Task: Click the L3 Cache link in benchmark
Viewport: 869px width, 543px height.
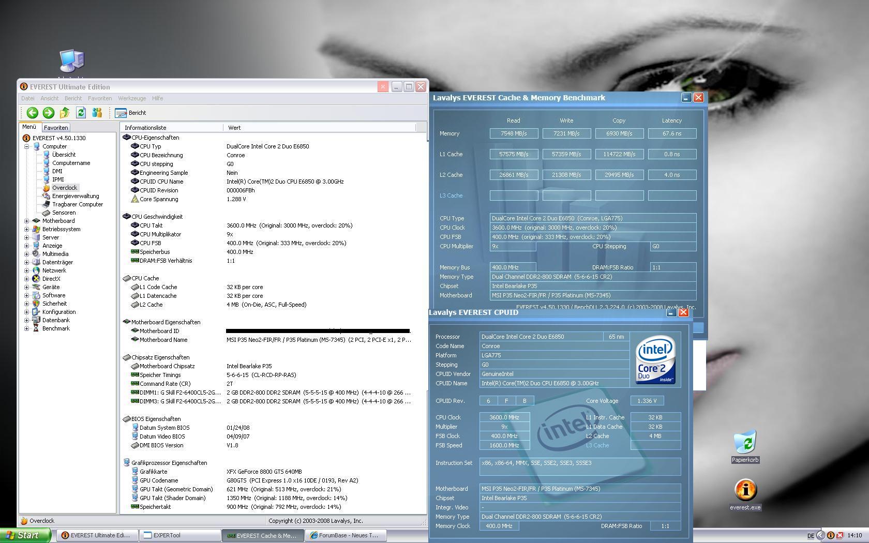Action: point(451,195)
